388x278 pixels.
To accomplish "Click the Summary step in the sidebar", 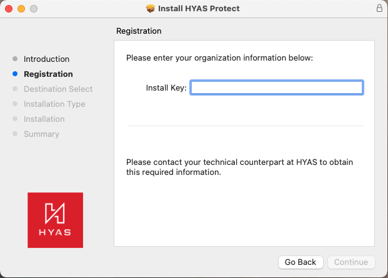I will click(41, 134).
